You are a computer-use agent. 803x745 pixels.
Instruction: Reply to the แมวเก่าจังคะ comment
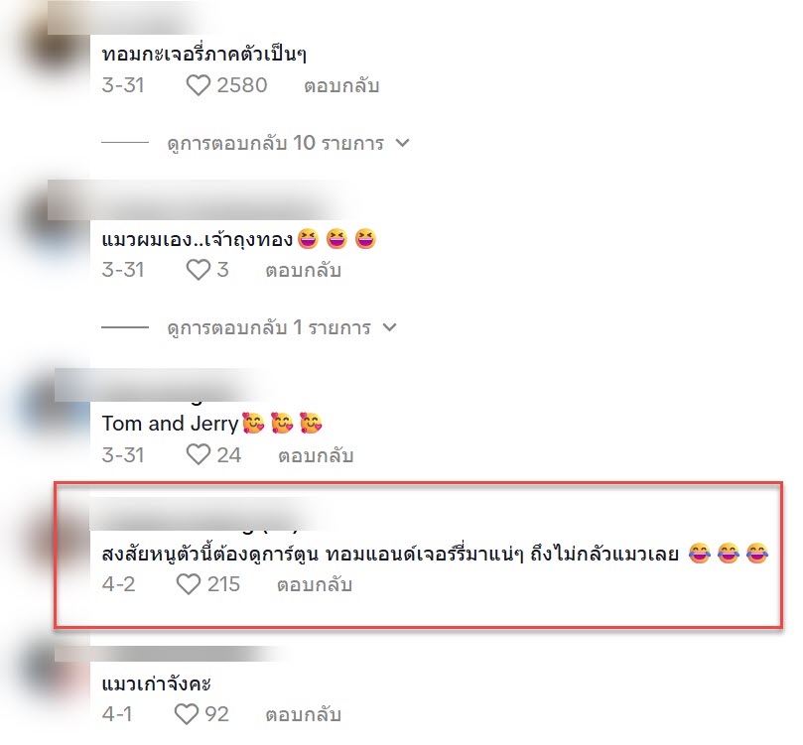pos(303,714)
